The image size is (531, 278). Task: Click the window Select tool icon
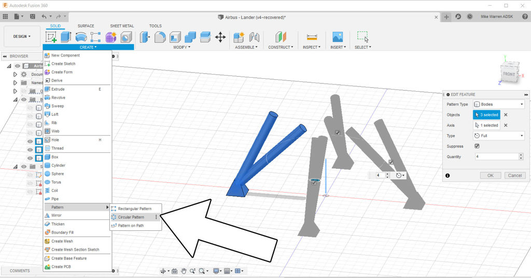click(x=362, y=37)
